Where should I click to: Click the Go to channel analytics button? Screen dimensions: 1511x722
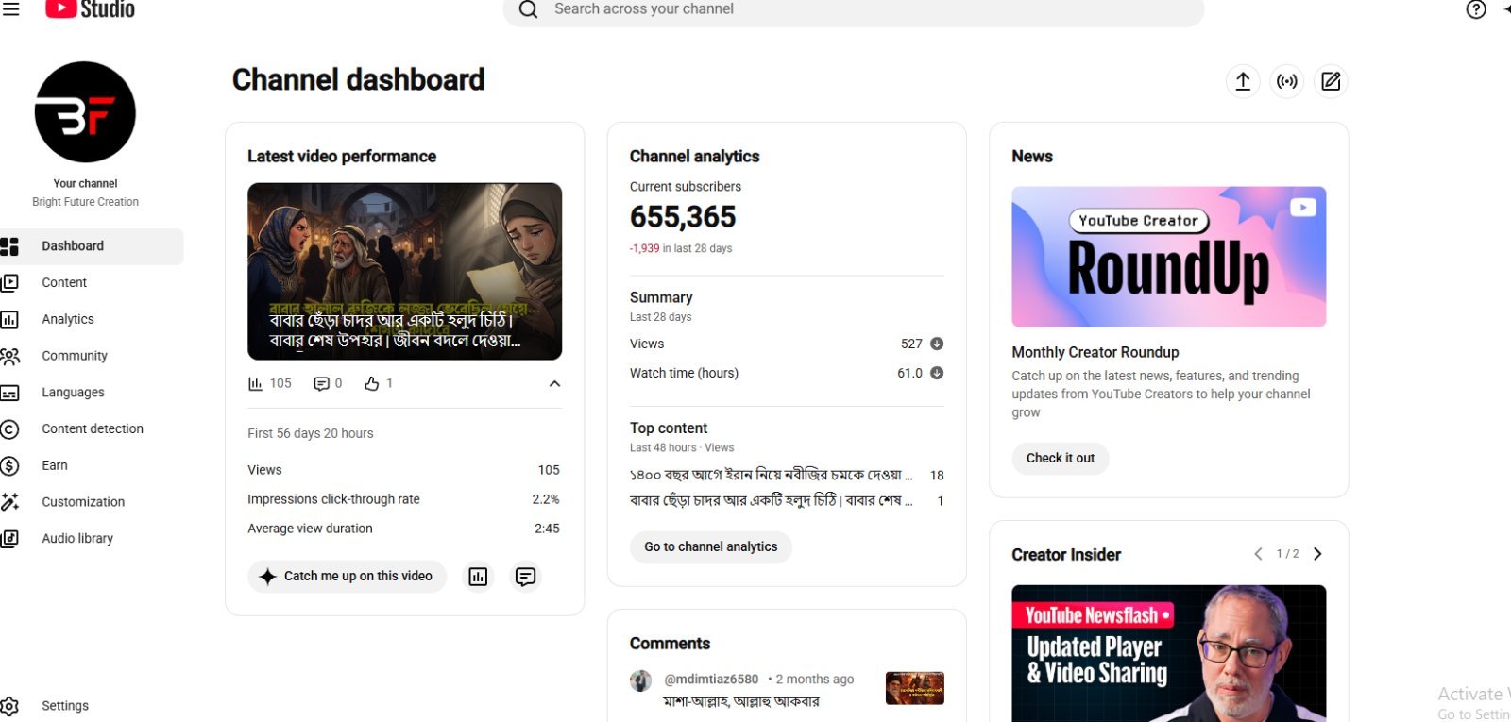(x=710, y=547)
